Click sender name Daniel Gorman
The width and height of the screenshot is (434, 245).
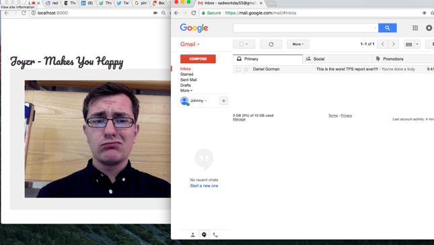[266, 69]
